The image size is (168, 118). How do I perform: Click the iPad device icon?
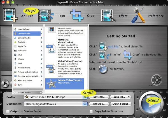click(x=15, y=55)
